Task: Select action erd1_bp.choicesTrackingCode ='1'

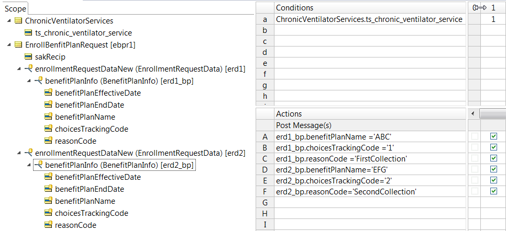Action: 370,147
